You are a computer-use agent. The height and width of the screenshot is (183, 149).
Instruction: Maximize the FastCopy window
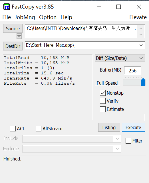(119, 7)
